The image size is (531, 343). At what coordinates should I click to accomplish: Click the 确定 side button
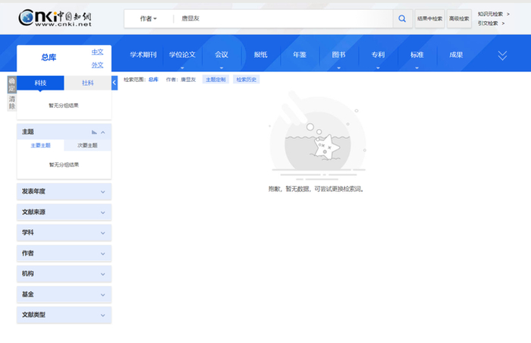point(12,85)
